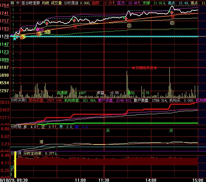Click the cyan star marker near 09:30
This screenshot has height=182, width=206.
15,39
